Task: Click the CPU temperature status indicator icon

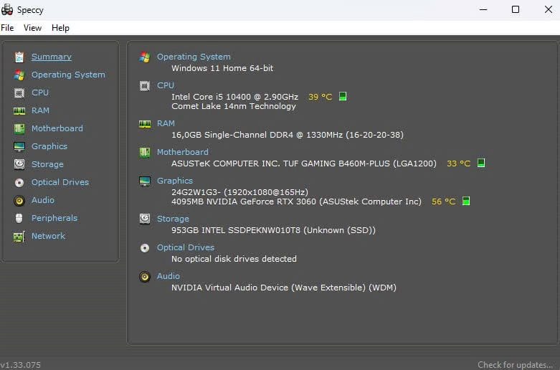Action: click(343, 96)
